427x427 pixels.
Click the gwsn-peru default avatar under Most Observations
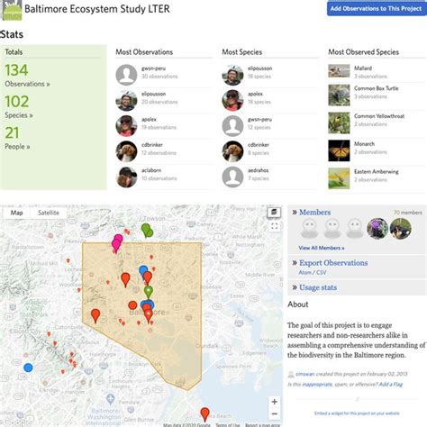pyautogui.click(x=126, y=75)
